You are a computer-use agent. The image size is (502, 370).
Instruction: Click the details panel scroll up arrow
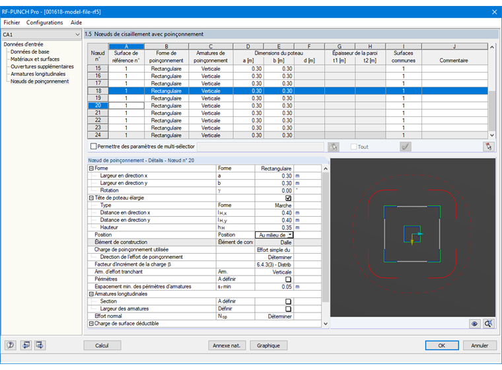(326, 168)
